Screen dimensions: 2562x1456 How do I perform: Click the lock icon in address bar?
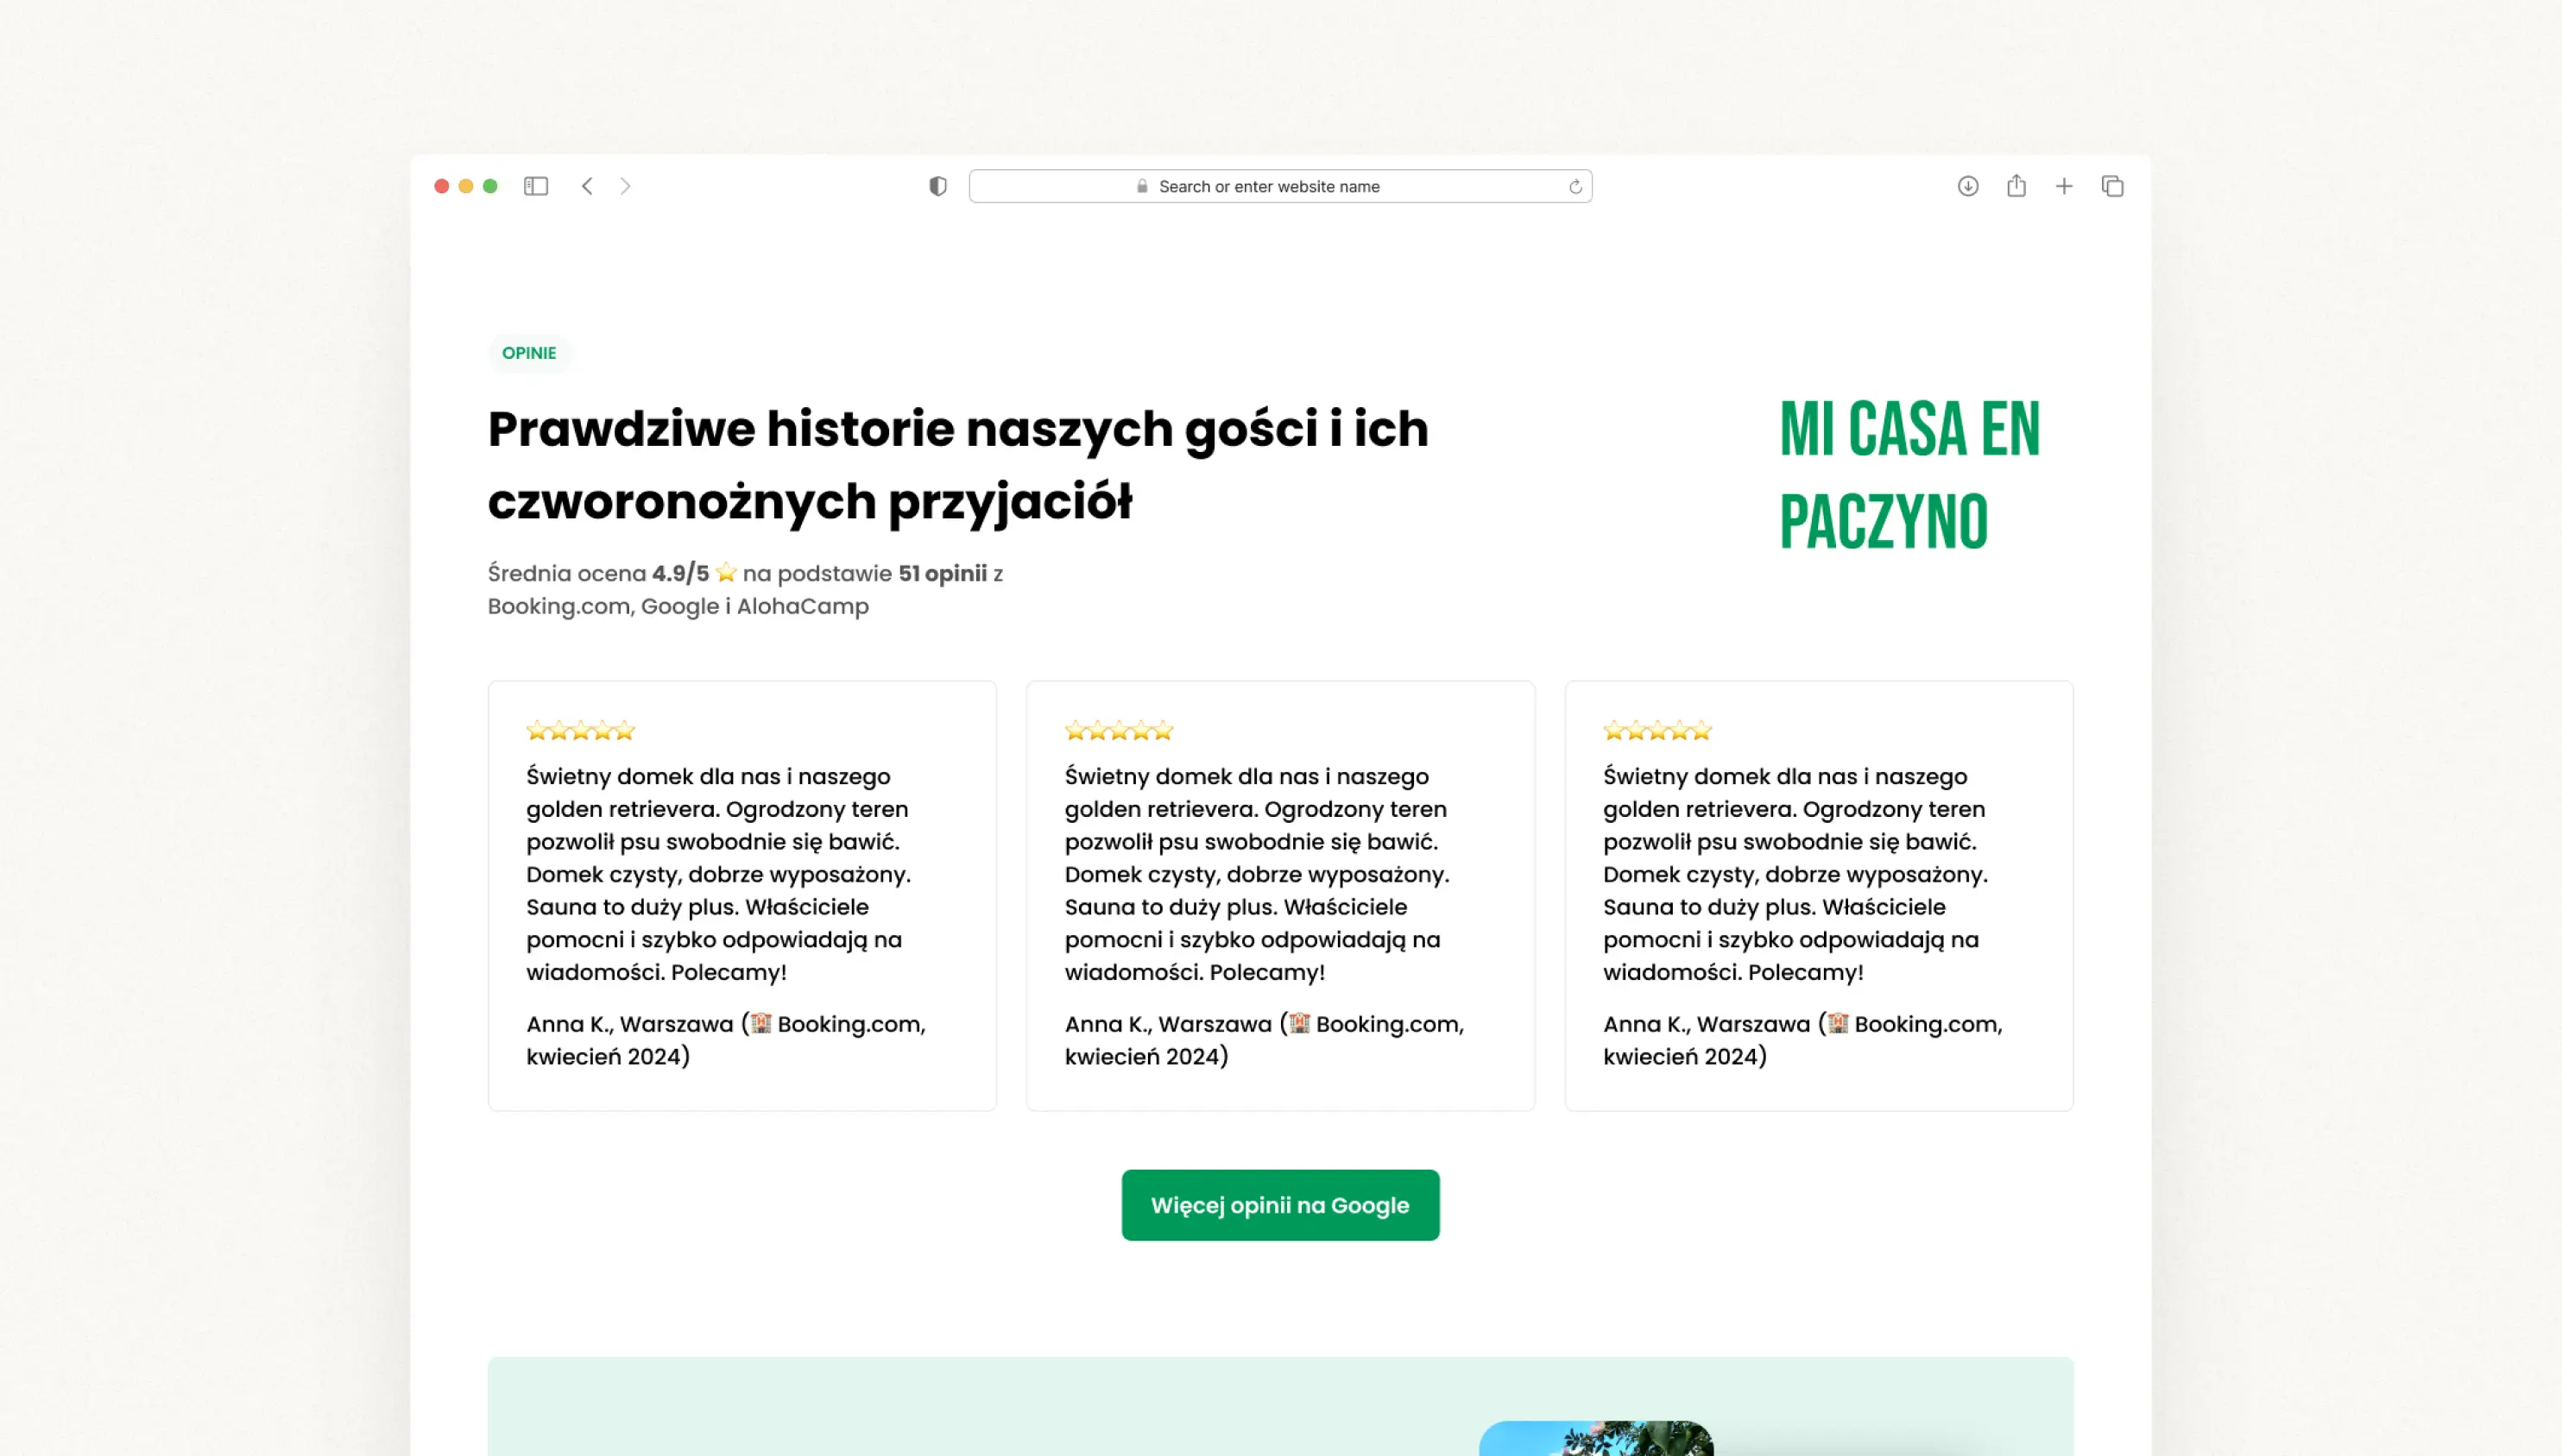[1142, 187]
